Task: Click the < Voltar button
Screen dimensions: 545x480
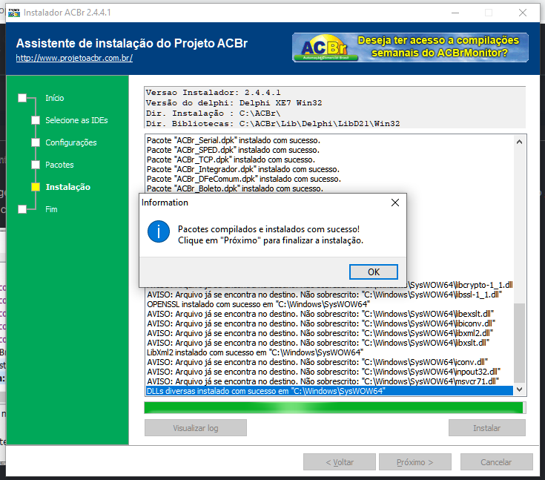Action: click(340, 462)
